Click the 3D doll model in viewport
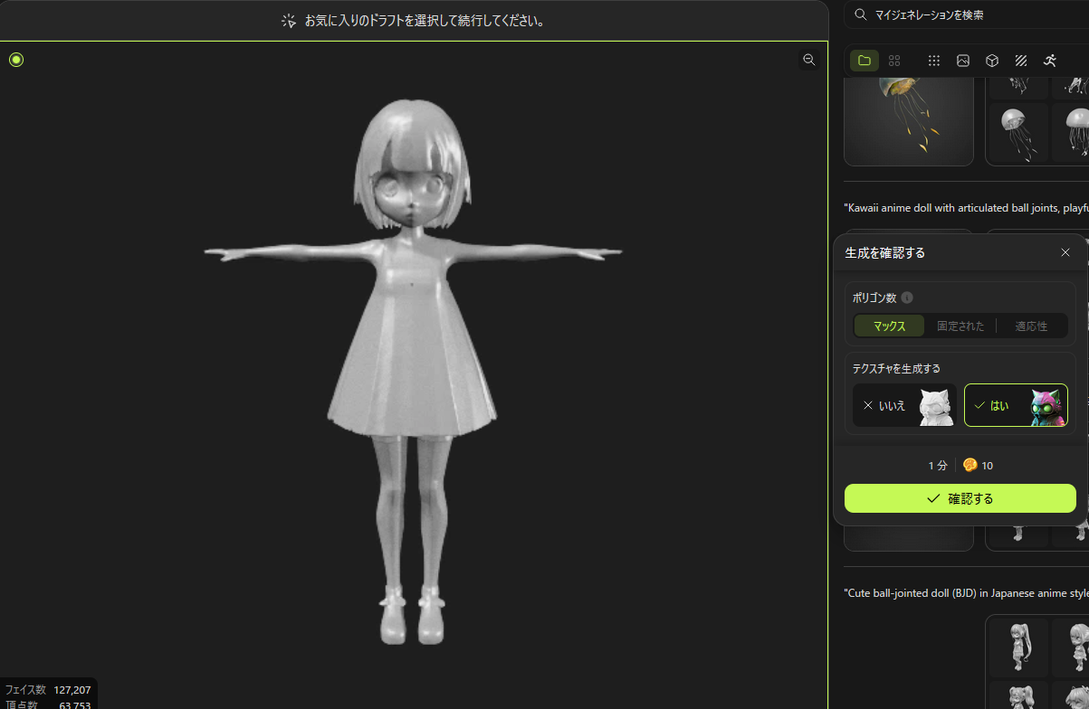The width and height of the screenshot is (1089, 709). (413, 371)
